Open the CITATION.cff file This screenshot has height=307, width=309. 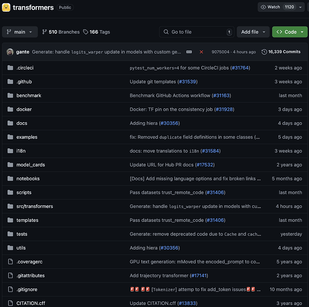pyautogui.click(x=31, y=303)
